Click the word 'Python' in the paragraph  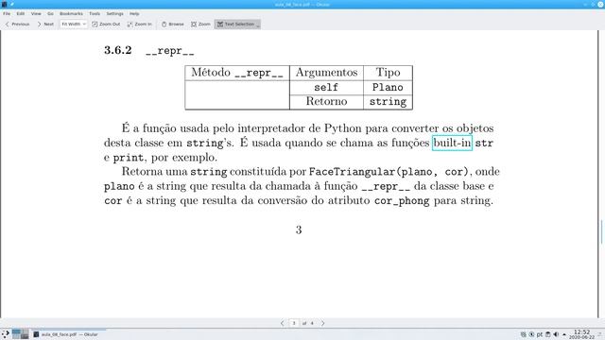pyautogui.click(x=343, y=128)
